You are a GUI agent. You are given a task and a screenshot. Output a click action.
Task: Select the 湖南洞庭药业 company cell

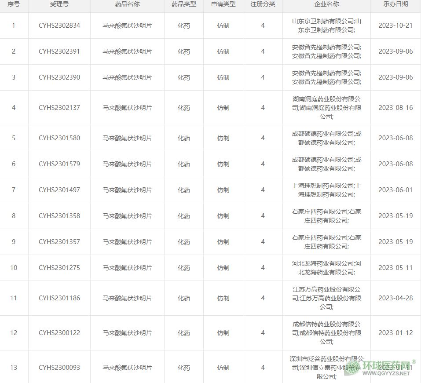pyautogui.click(x=326, y=108)
